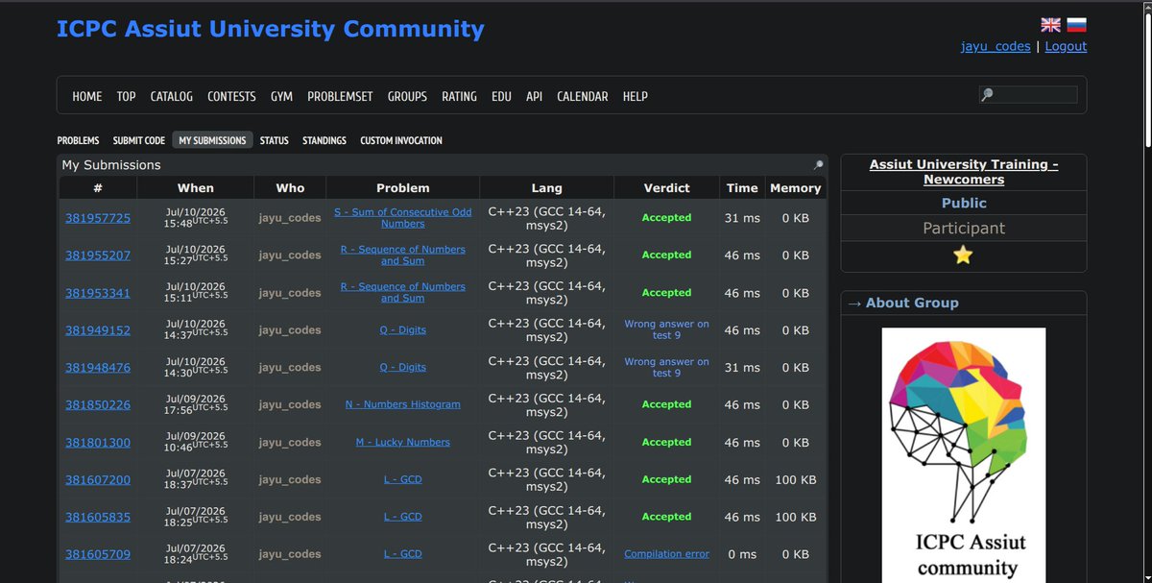
Task: Open the GYM menu item
Action: [x=281, y=96]
